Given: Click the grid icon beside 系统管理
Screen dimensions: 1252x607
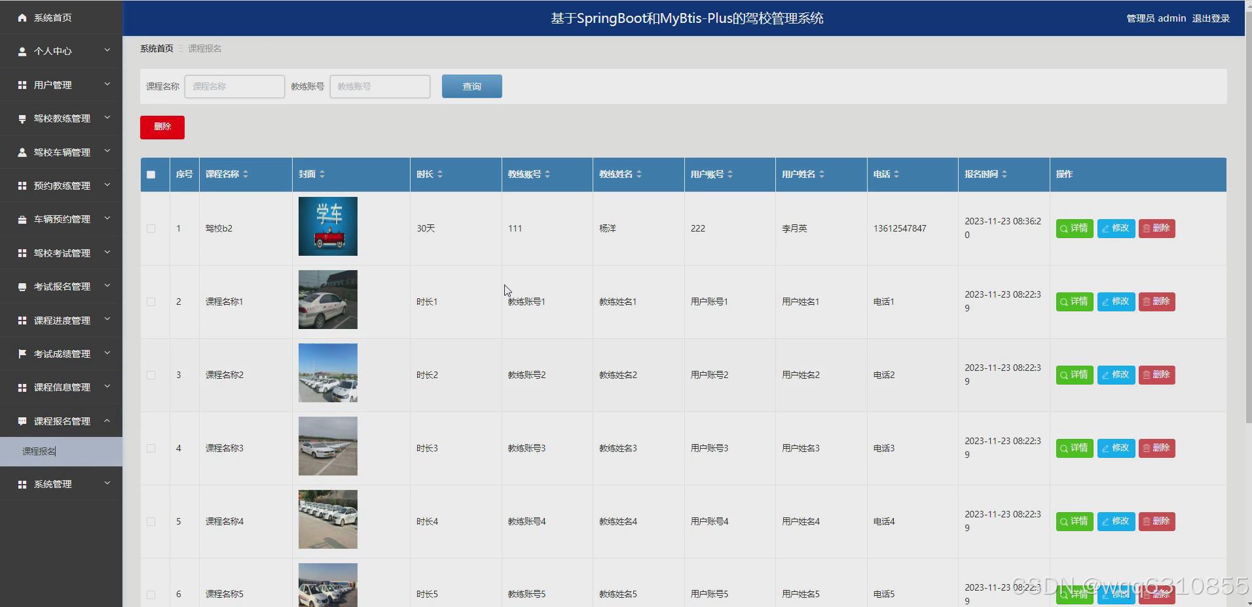Looking at the screenshot, I should [22, 484].
